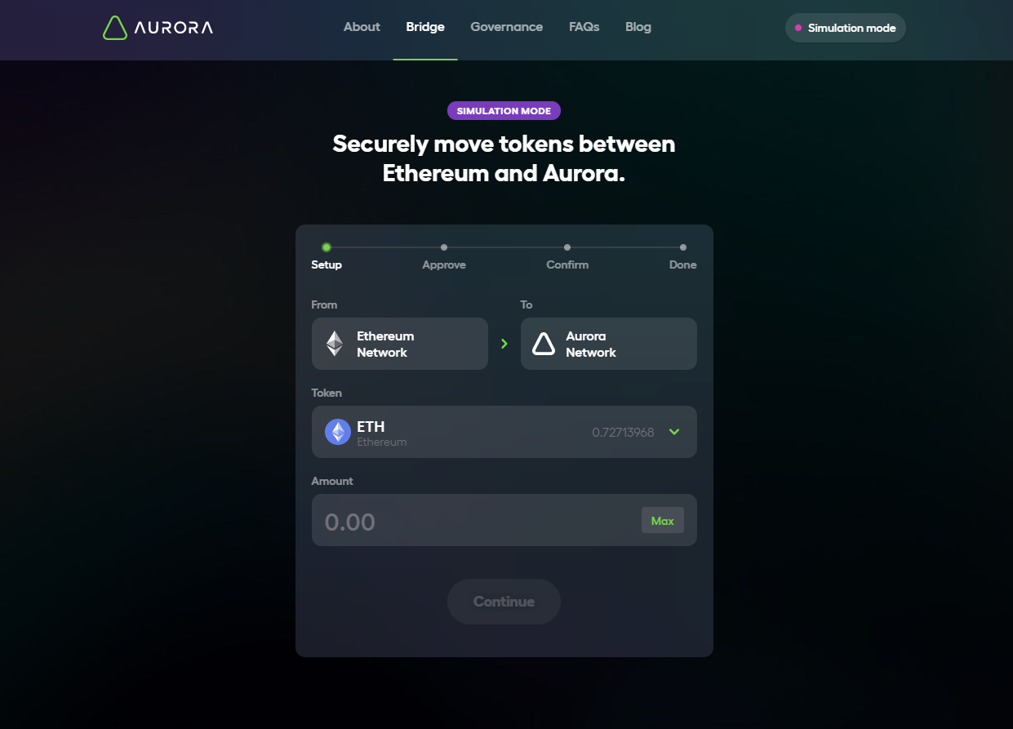Click the Done step label
The width and height of the screenshot is (1013, 729).
pyautogui.click(x=683, y=264)
